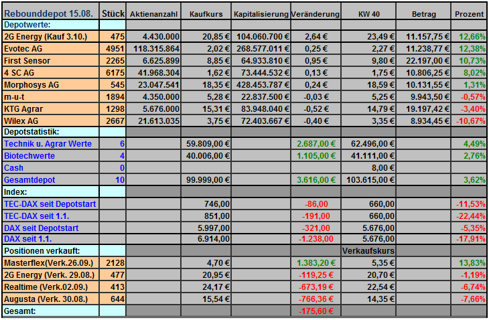Image resolution: width=489 pixels, height=320 pixels.
Task: Select the Evotec AG cell
Action: coord(50,49)
